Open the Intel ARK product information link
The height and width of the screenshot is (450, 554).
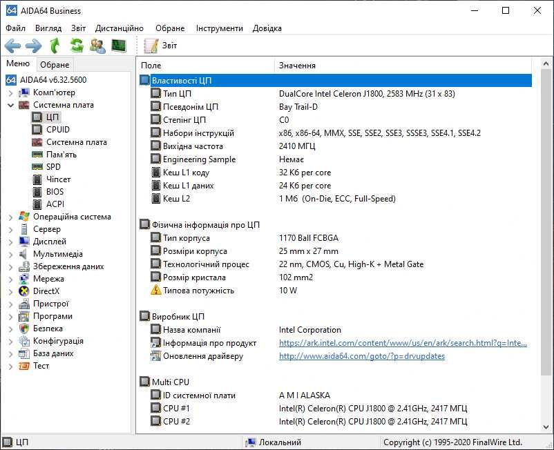tap(403, 343)
